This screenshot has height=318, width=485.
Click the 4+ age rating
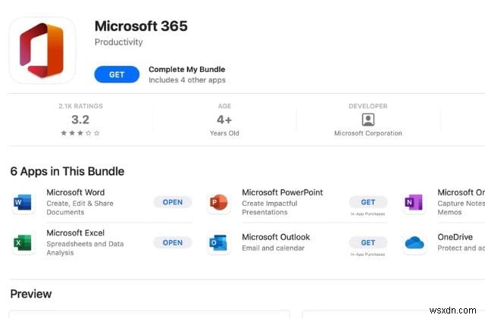(x=224, y=120)
